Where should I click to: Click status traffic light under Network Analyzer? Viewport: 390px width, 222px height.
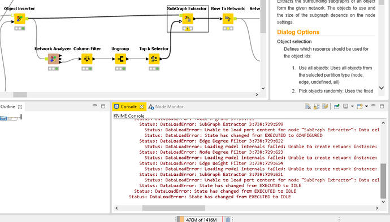(x=53, y=69)
